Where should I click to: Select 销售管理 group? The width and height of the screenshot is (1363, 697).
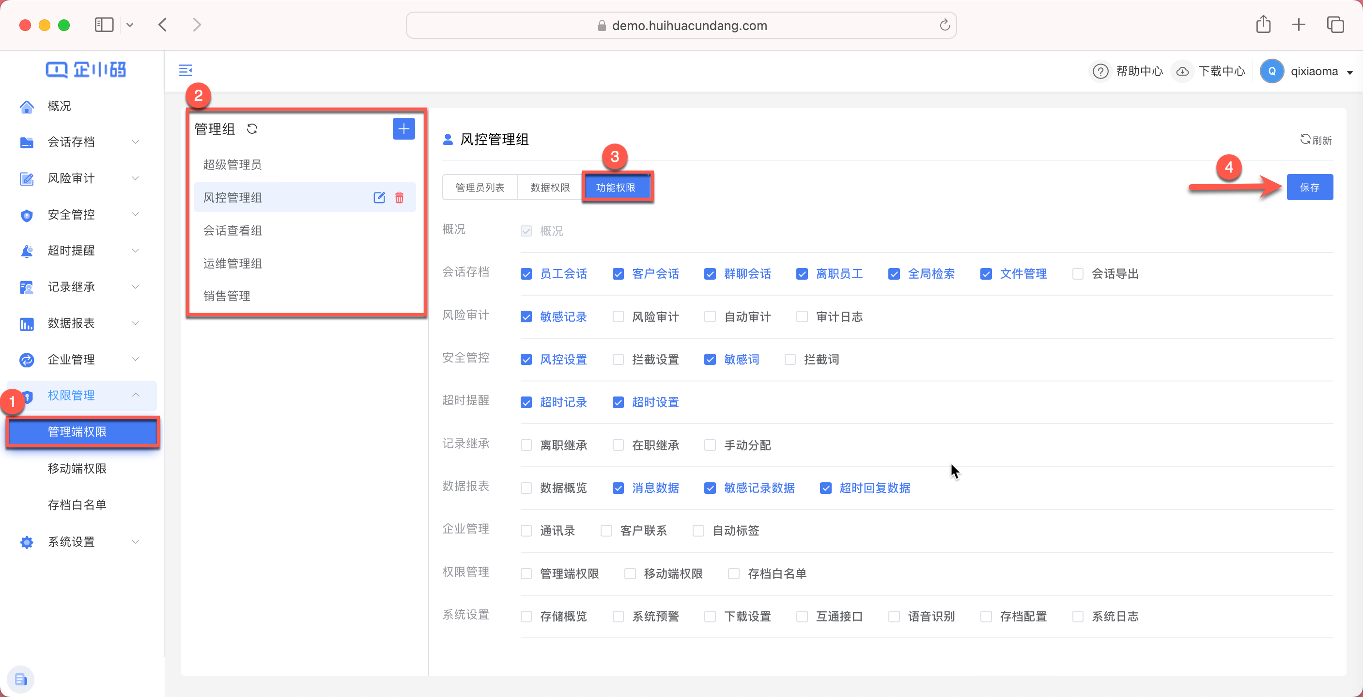tap(305, 296)
